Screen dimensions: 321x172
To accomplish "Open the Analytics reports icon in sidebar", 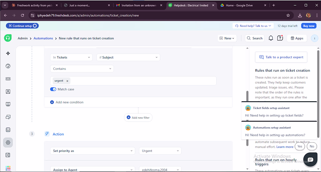I will [x=8, y=130].
